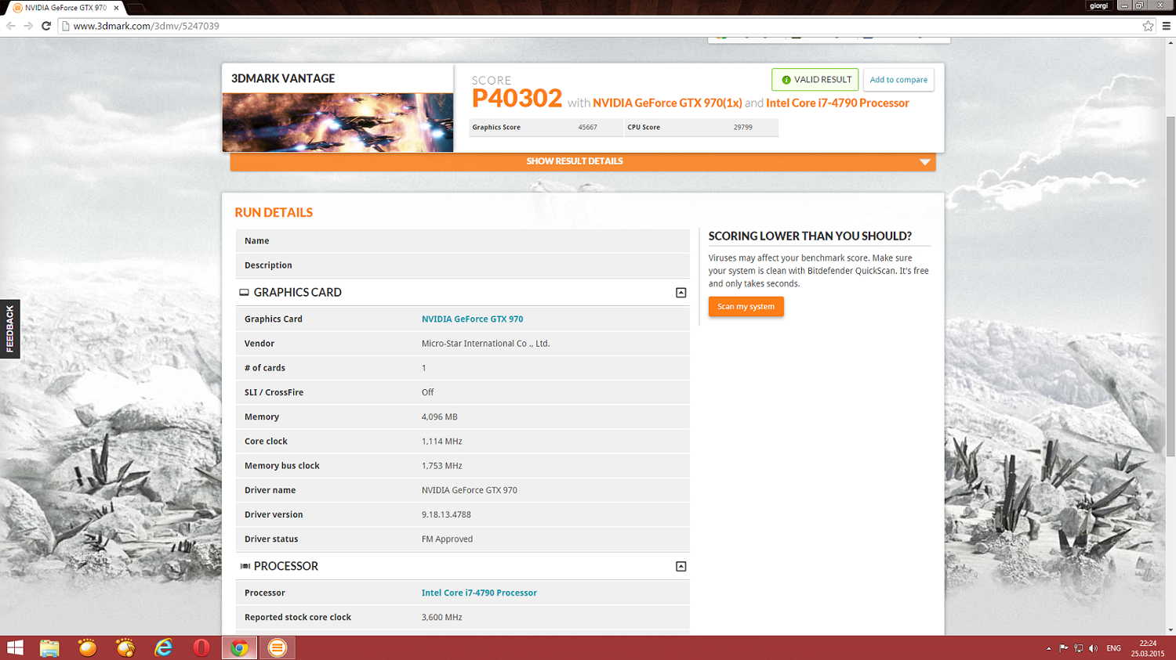
Task: Click Add to compare
Action: pyautogui.click(x=898, y=80)
